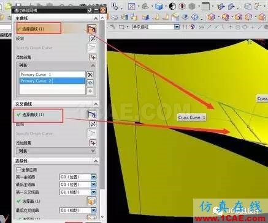This screenshot has height=223, width=268.
Task: Collapse the 交叉曲线 section with its chevron
Action: (96, 104)
